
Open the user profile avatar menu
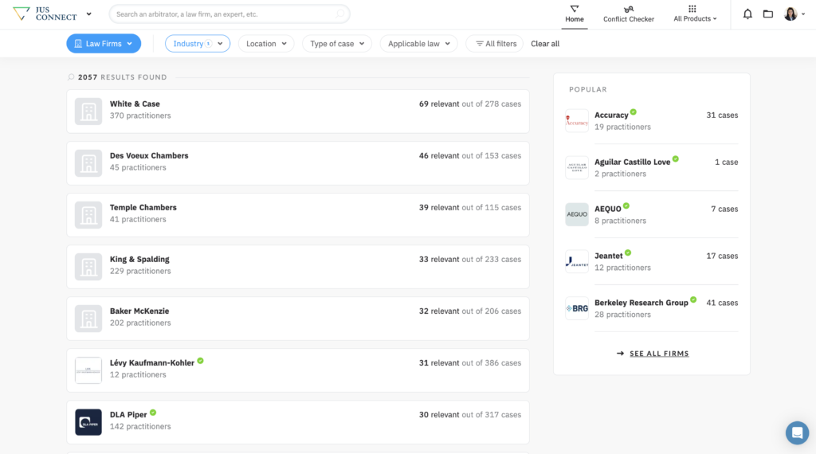[x=794, y=14]
